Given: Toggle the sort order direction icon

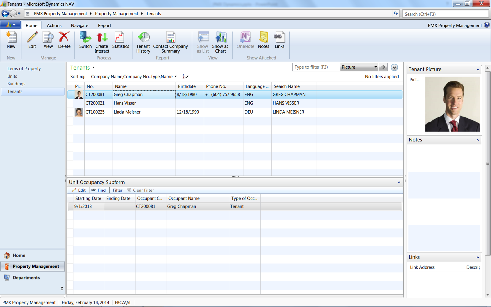Looking at the screenshot, I should 185,76.
